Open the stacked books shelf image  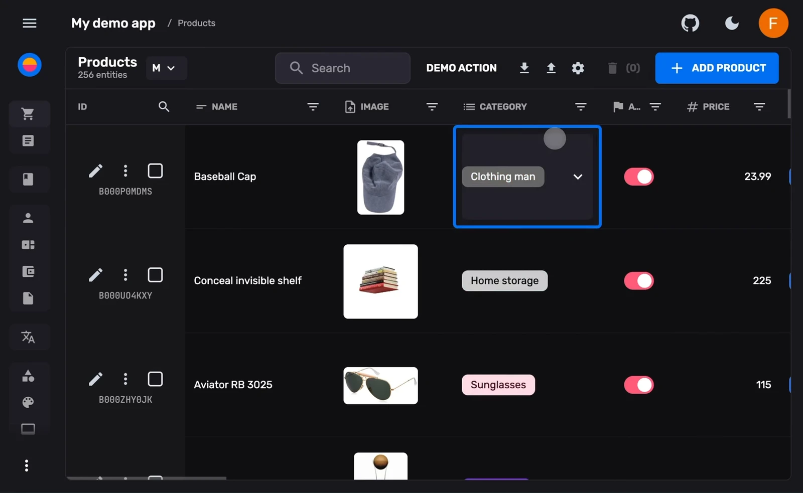point(380,281)
